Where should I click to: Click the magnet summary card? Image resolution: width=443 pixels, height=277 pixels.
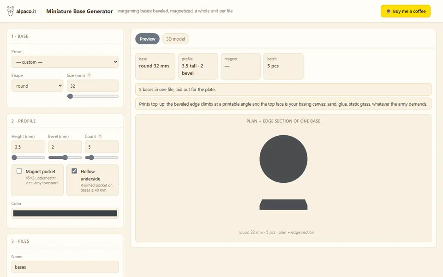coord(240,66)
